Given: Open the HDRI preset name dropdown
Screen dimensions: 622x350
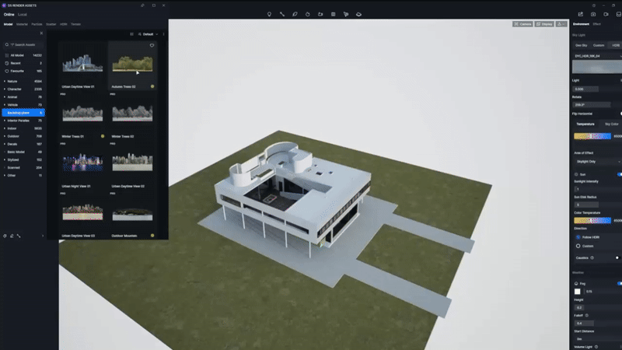Looking at the screenshot, I should [x=597, y=56].
